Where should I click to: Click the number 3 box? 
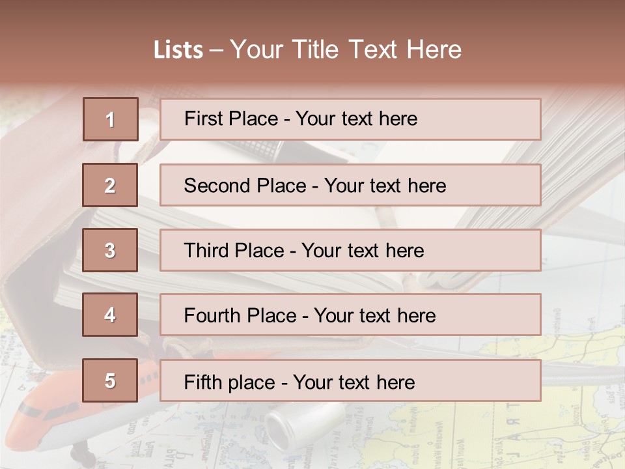pos(110,250)
